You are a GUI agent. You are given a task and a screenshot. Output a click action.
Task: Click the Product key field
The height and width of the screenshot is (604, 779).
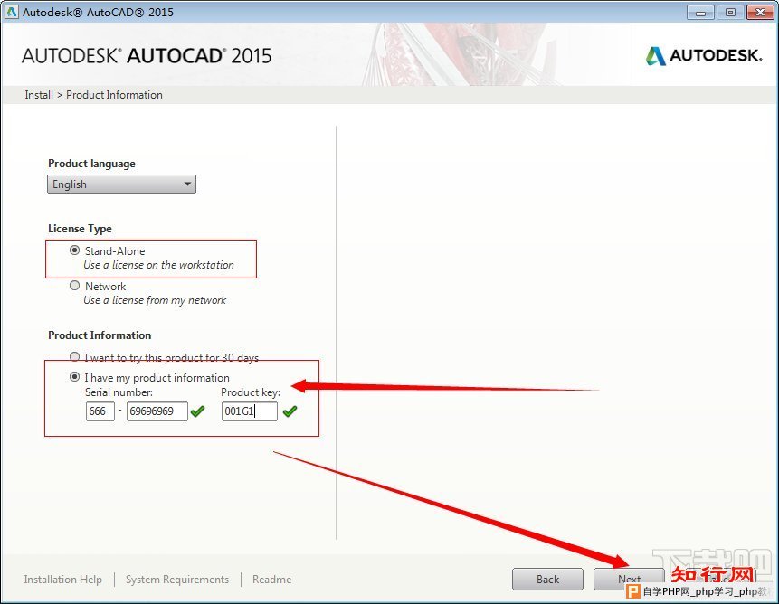[x=250, y=411]
